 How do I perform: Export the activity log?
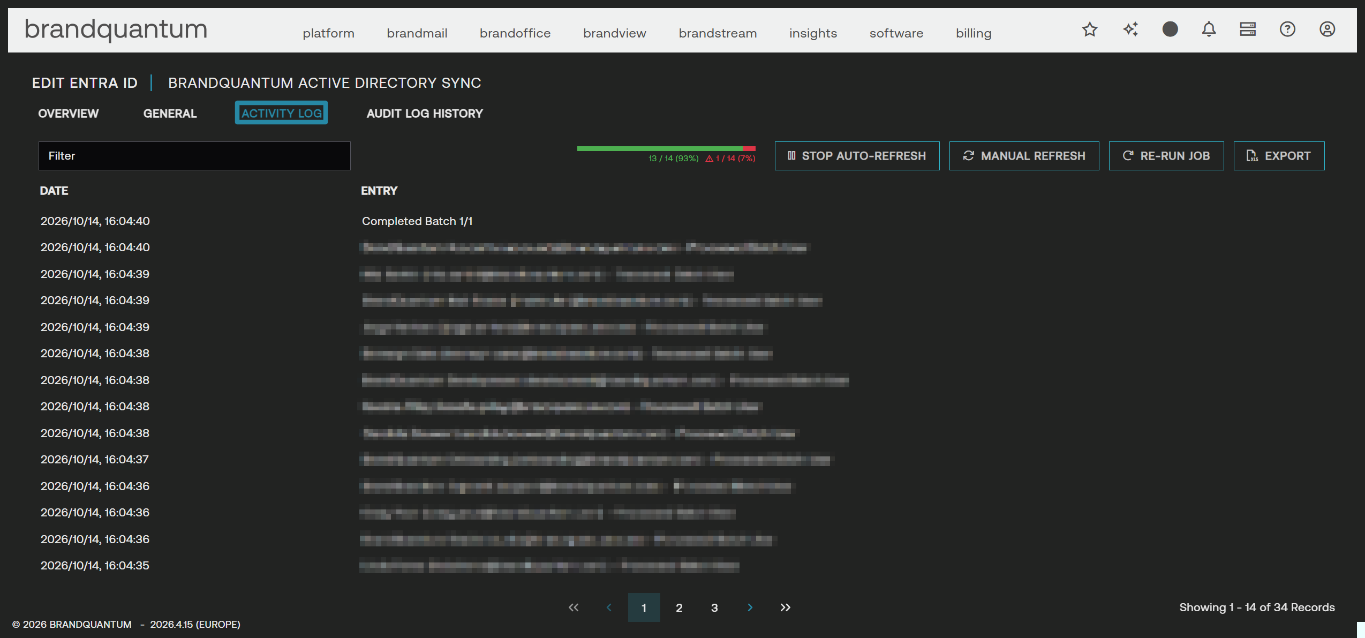(x=1279, y=156)
